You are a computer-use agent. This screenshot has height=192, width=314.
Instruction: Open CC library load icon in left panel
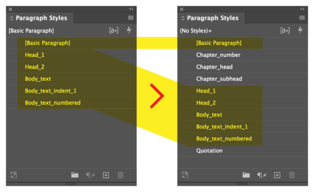pos(14,175)
